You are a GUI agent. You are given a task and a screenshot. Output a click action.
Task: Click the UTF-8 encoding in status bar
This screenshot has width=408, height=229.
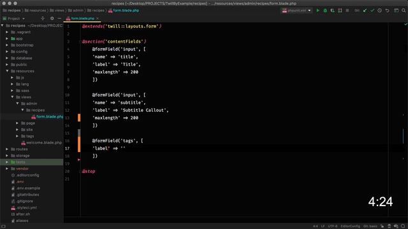332,226
